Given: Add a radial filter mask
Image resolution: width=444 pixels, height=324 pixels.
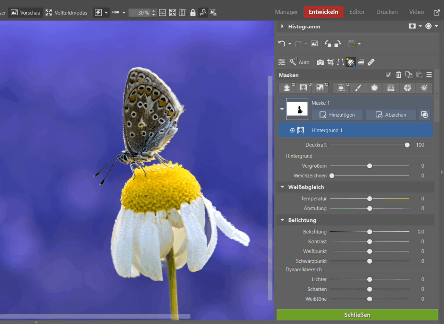Looking at the screenshot, I should (374, 88).
